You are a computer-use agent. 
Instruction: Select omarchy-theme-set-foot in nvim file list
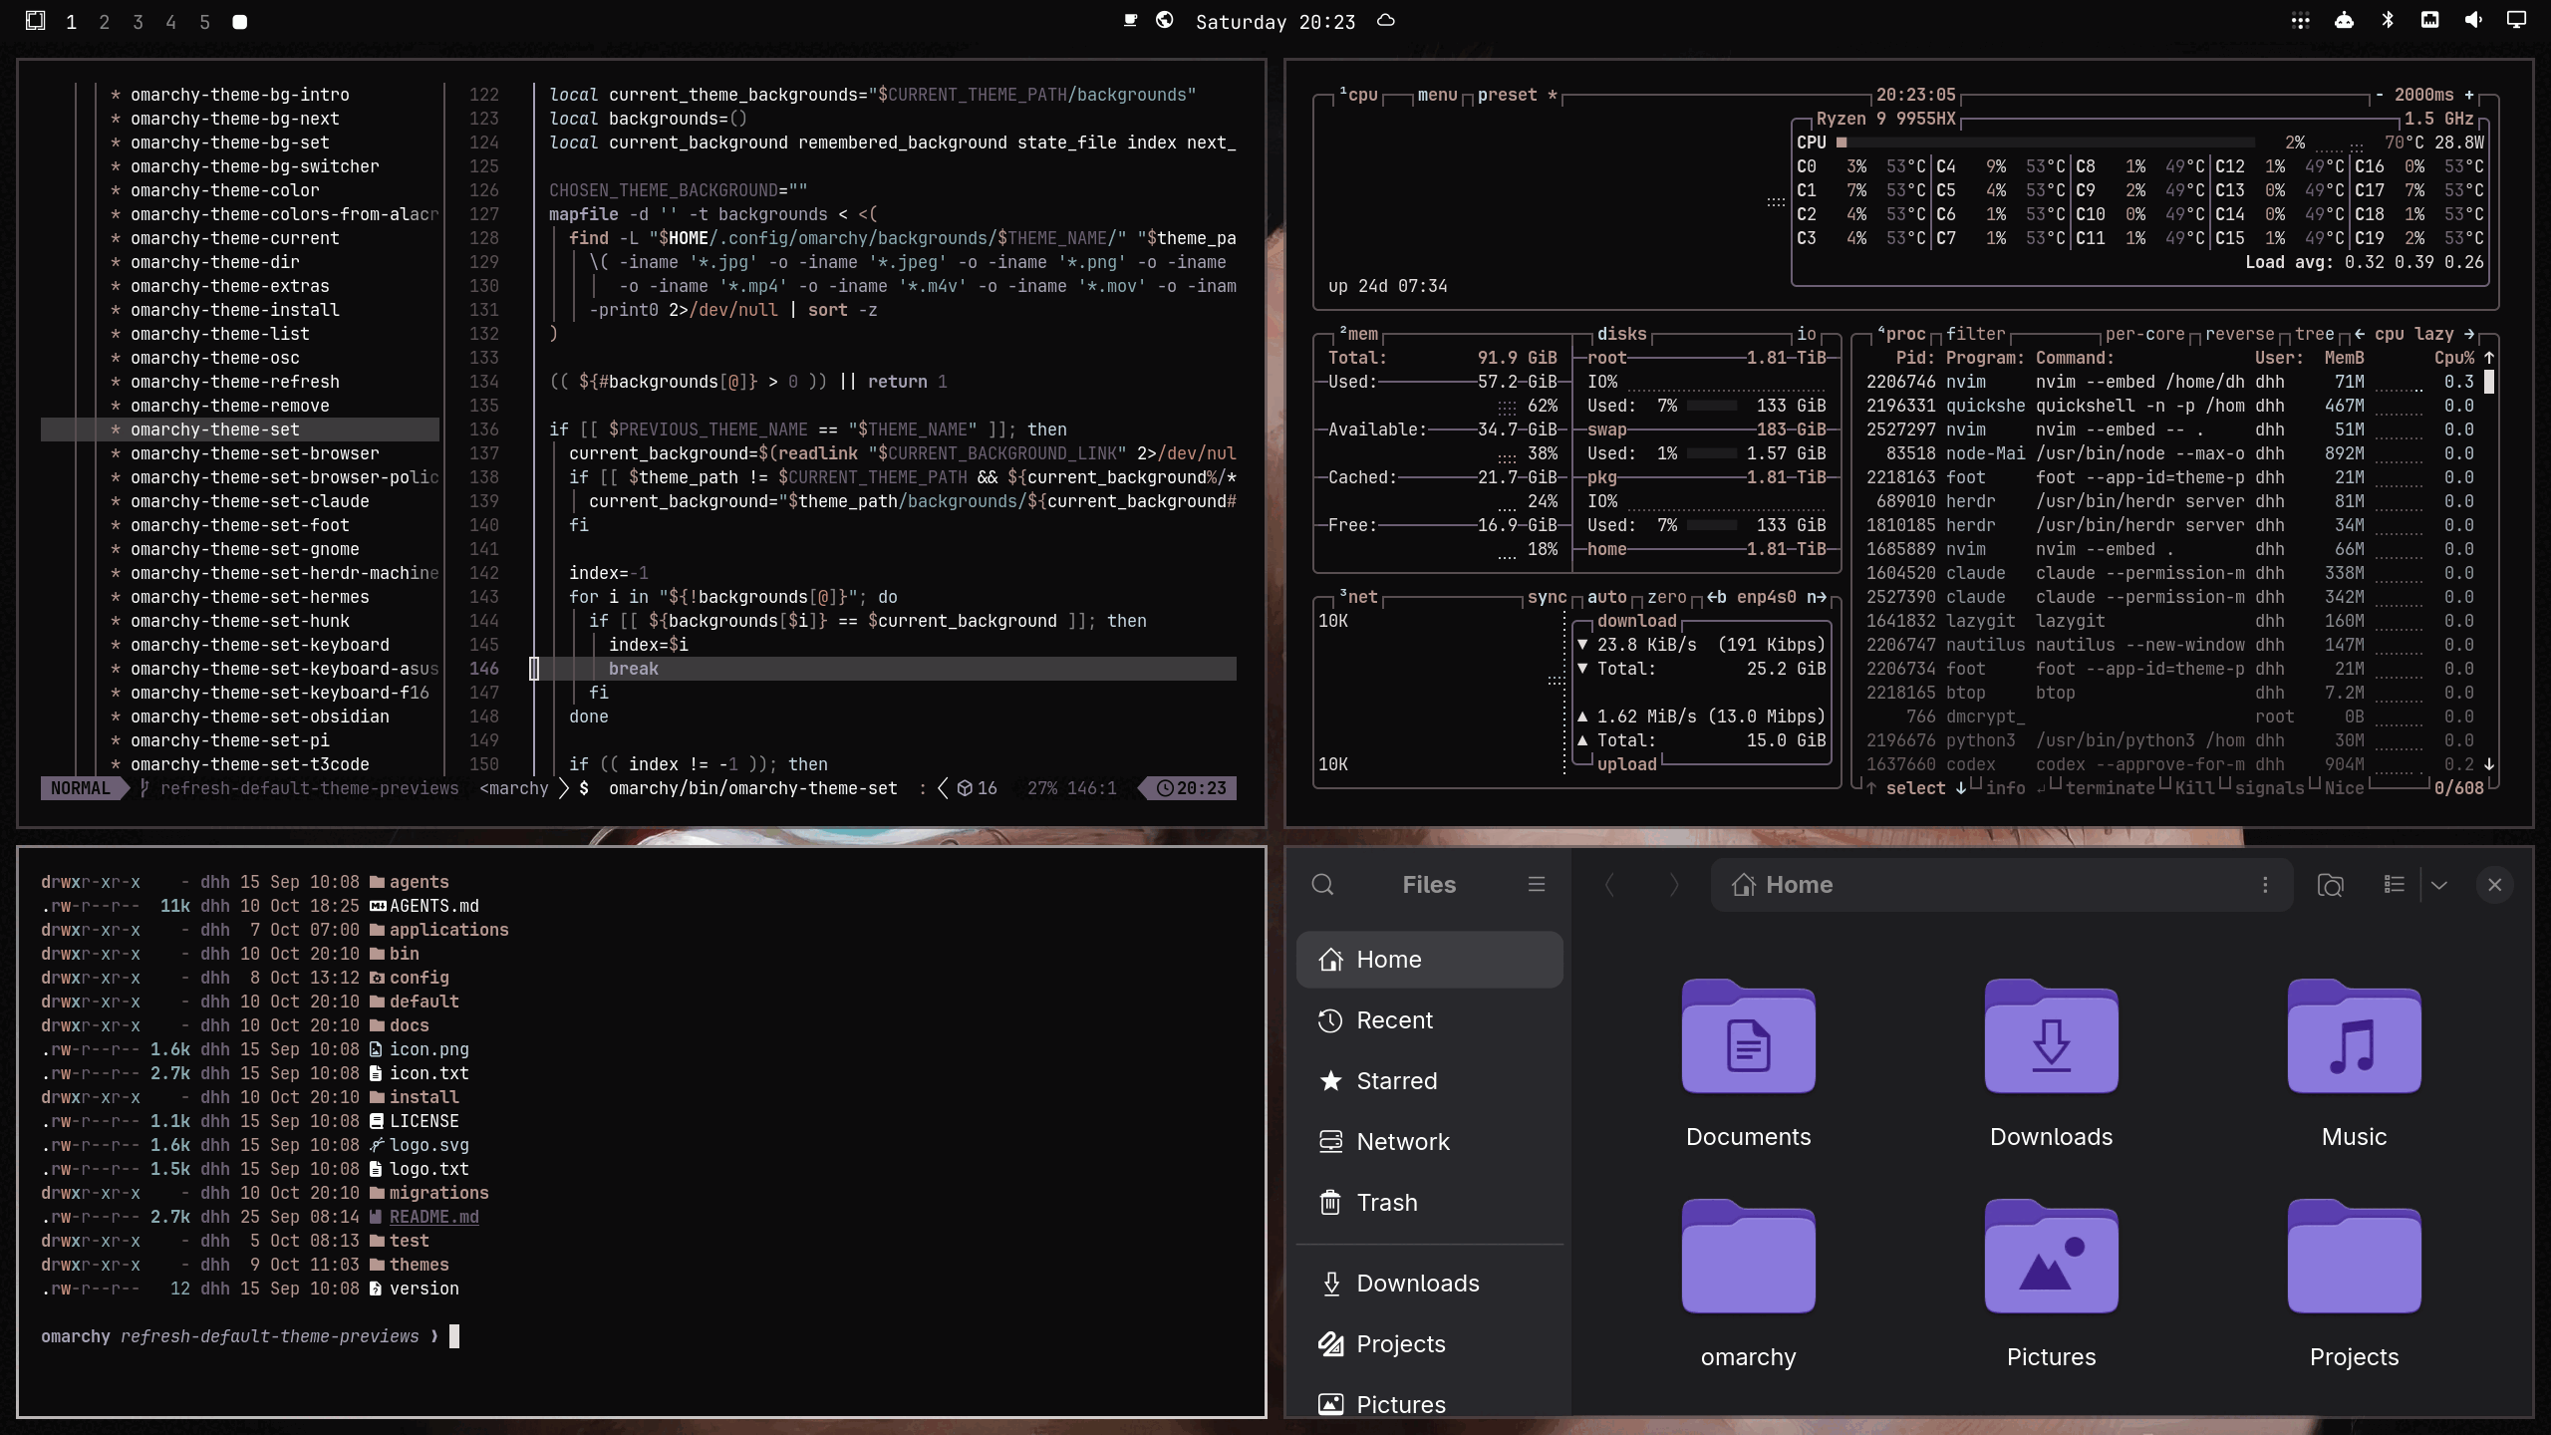[239, 525]
